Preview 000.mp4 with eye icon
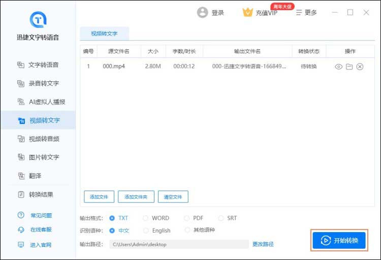The image size is (381, 260). (338, 67)
